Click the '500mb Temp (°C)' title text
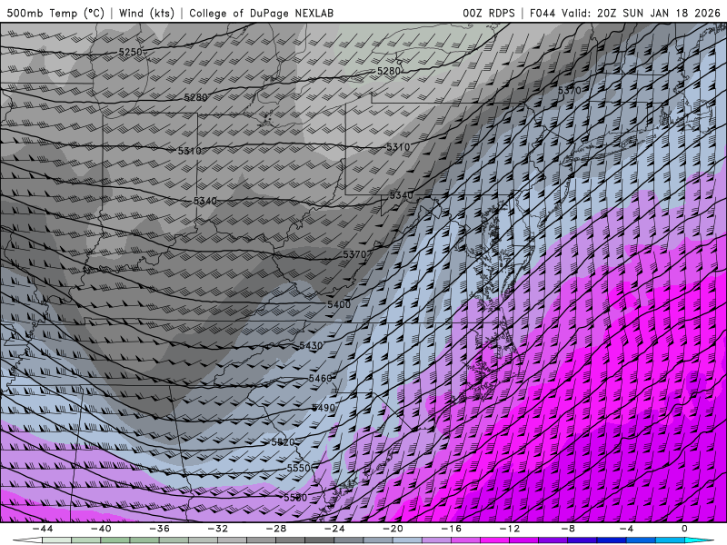Screen dimensions: 727x545 click(x=55, y=13)
